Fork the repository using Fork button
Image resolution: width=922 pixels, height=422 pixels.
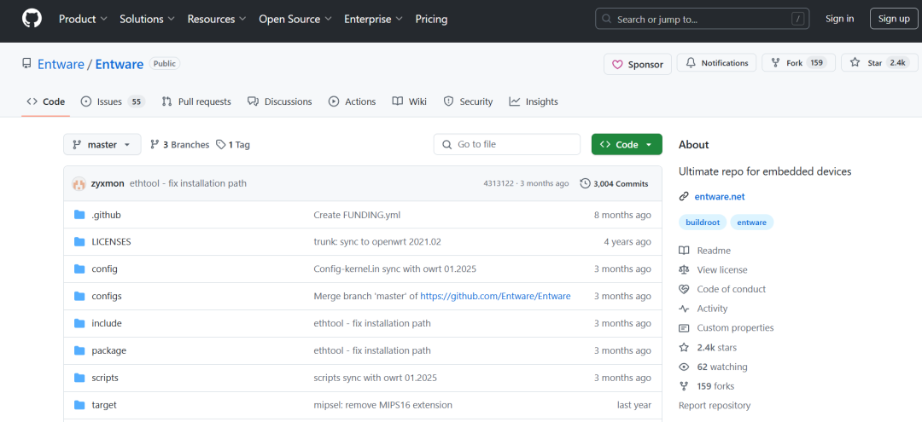(798, 63)
